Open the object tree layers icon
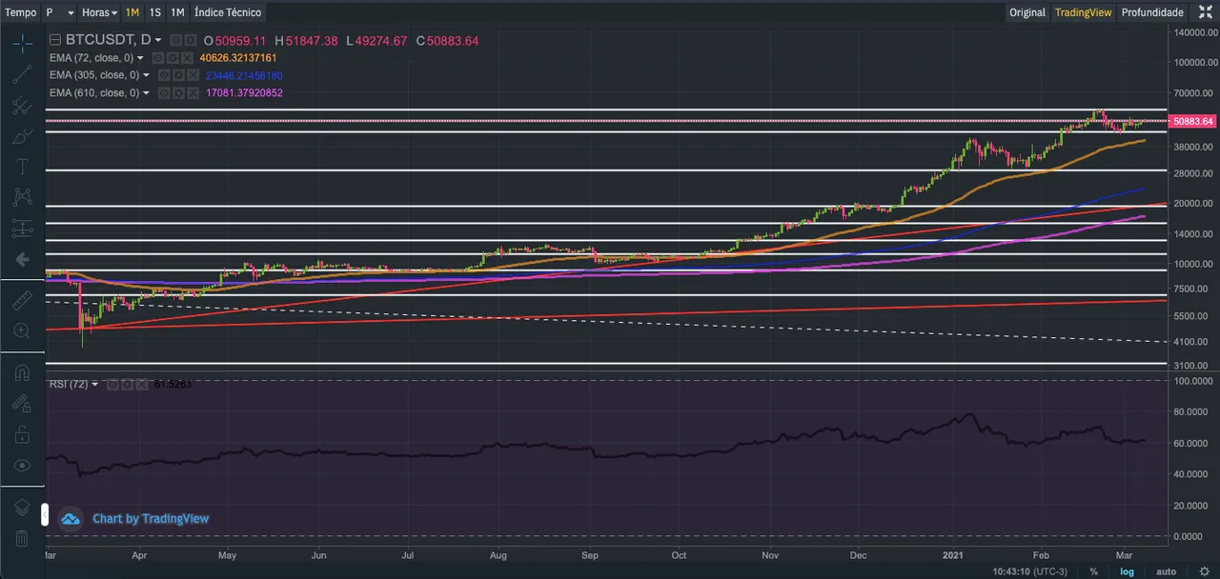The height and width of the screenshot is (579, 1220). click(22, 508)
